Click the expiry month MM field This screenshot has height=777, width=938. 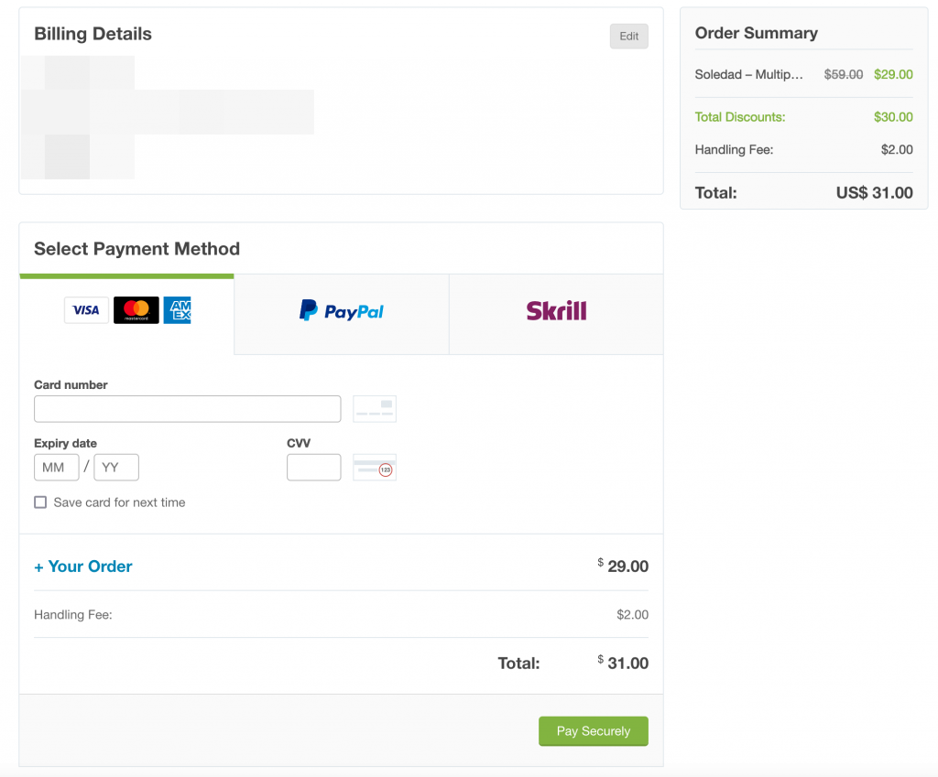coord(56,468)
